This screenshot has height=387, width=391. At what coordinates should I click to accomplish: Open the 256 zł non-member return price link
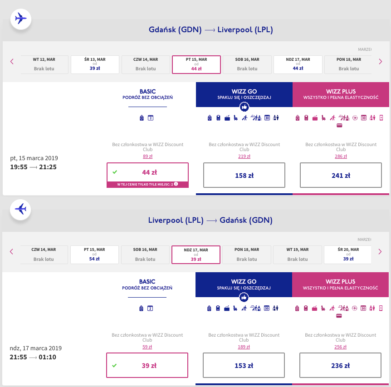click(340, 347)
